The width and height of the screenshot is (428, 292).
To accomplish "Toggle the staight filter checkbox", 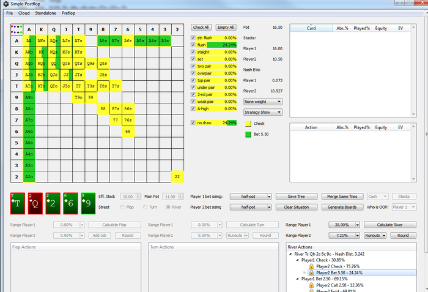I will [193, 52].
